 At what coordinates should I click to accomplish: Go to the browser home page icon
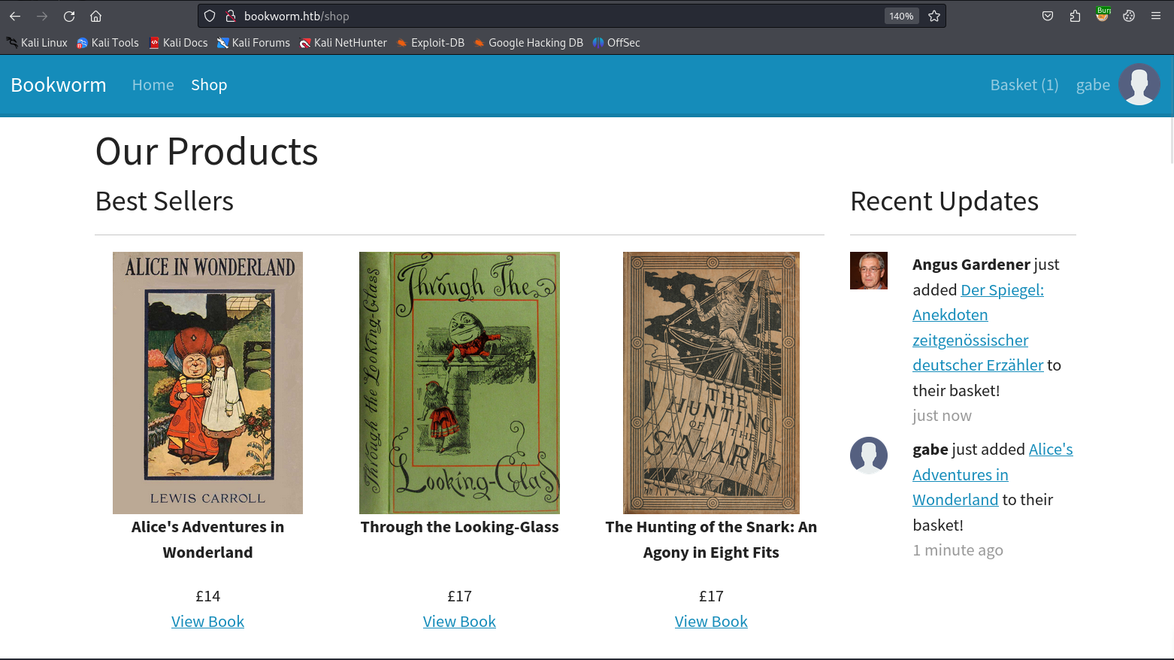(x=95, y=16)
